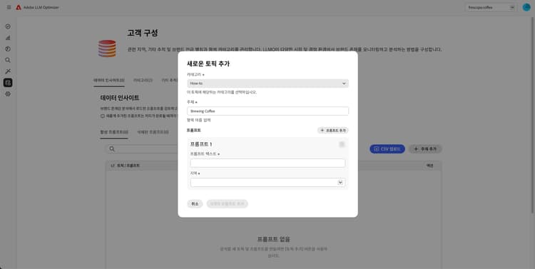
Task: Click the user avatar in top-right corner
Action: 526,7
